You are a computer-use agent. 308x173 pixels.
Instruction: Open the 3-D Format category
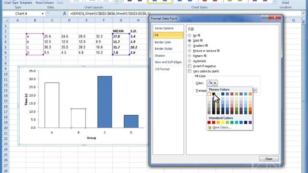[x=168, y=69]
